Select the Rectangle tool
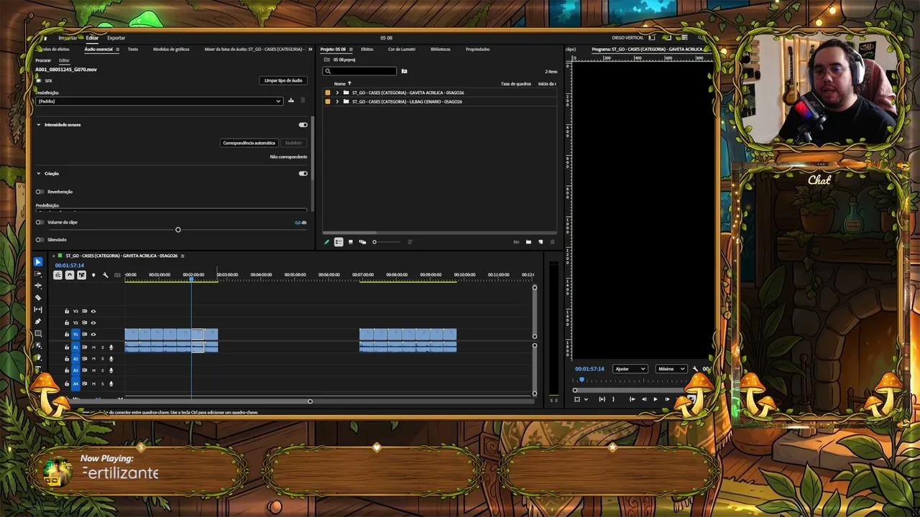The image size is (920, 517). point(38,334)
